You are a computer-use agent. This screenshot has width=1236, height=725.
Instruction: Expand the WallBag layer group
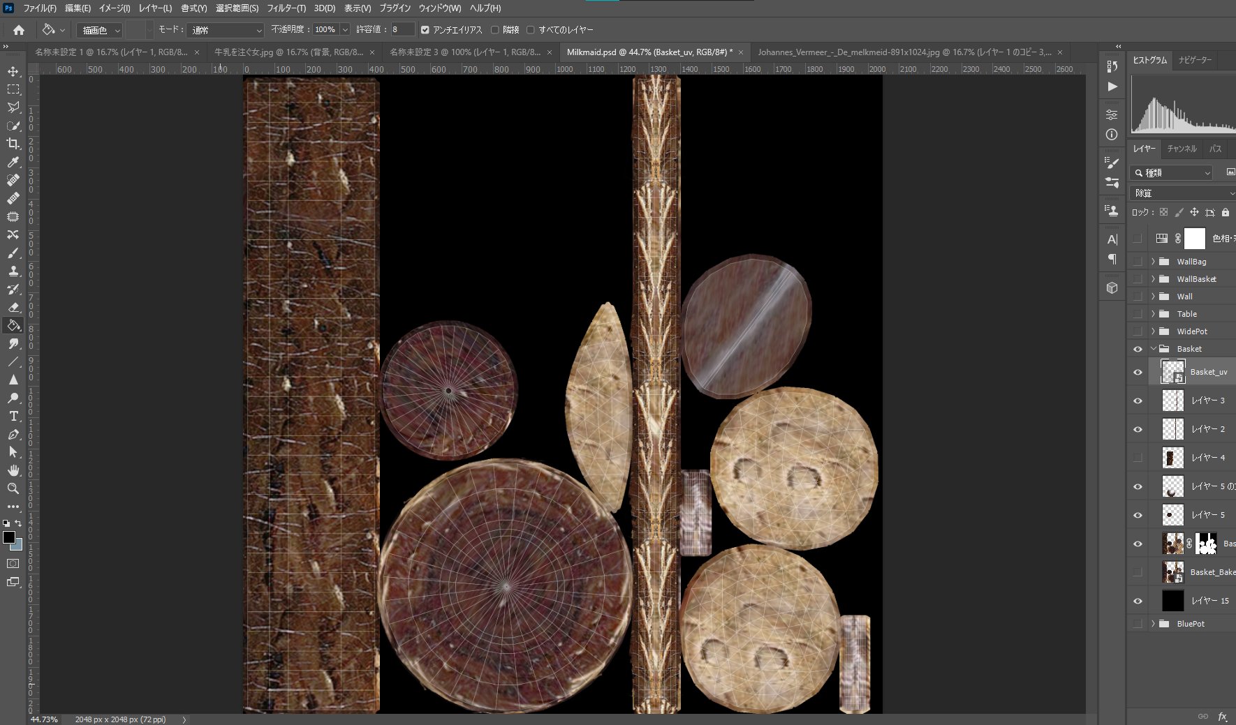(1153, 262)
